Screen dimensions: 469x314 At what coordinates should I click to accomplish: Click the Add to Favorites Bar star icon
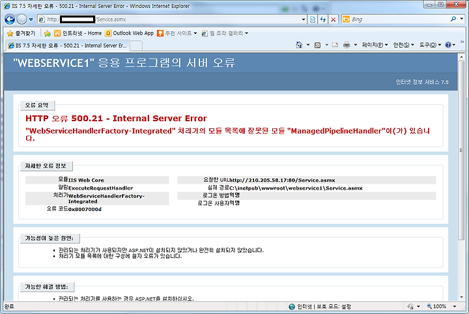pos(48,33)
